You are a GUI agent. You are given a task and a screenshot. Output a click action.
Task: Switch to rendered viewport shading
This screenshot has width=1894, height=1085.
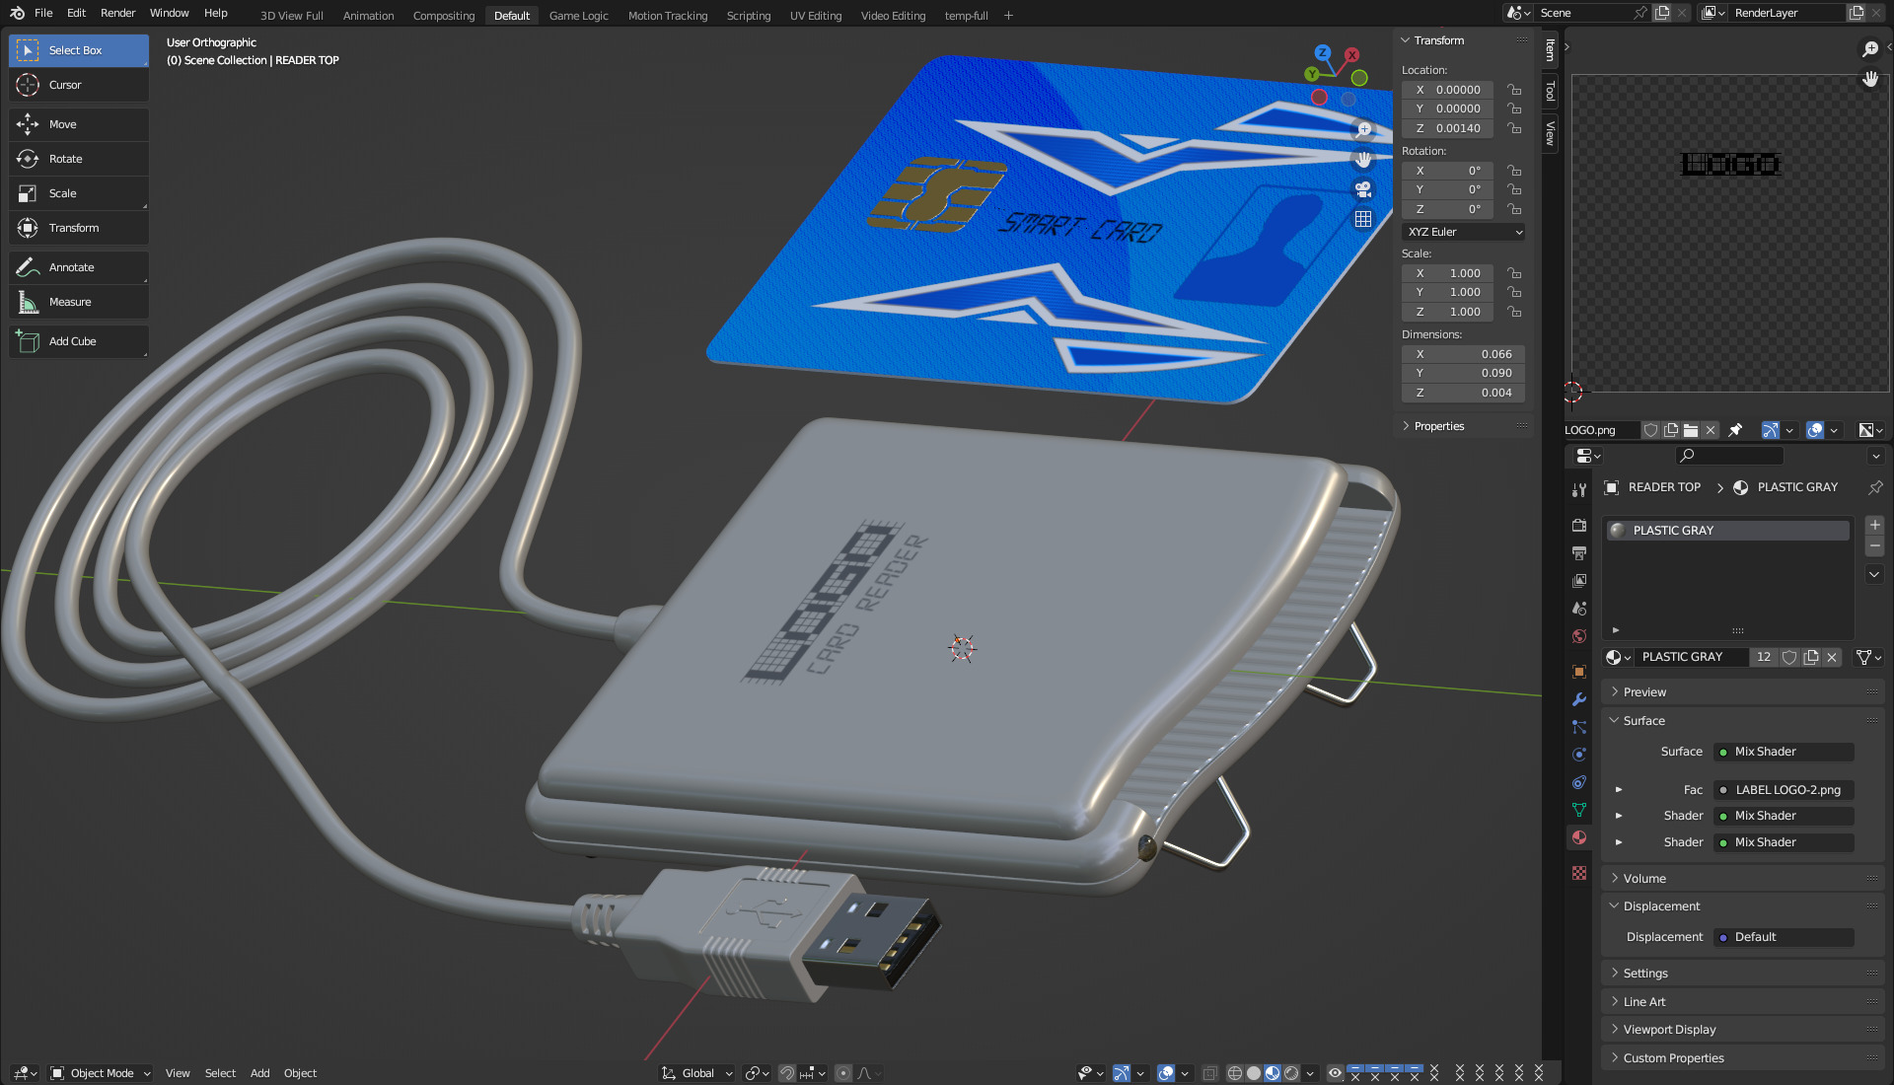[1291, 1073]
